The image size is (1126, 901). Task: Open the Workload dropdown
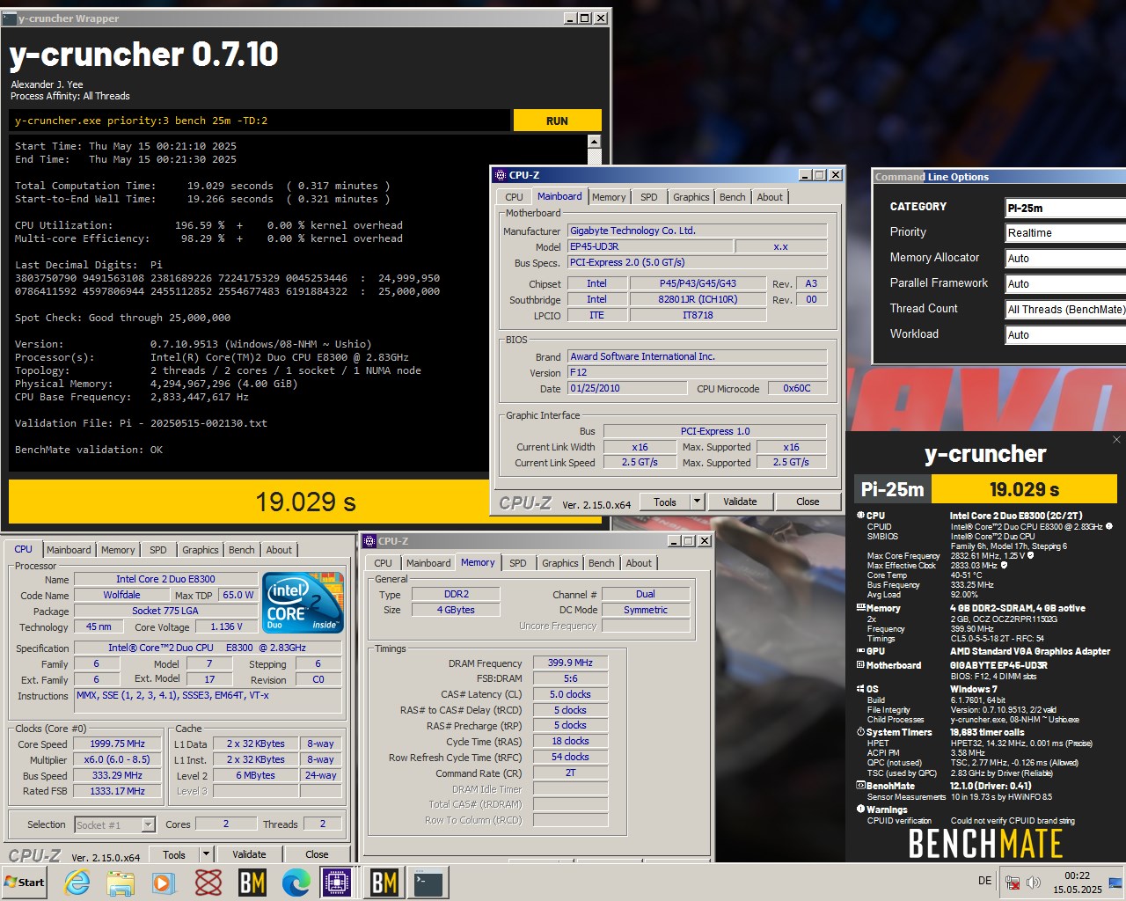(1065, 335)
